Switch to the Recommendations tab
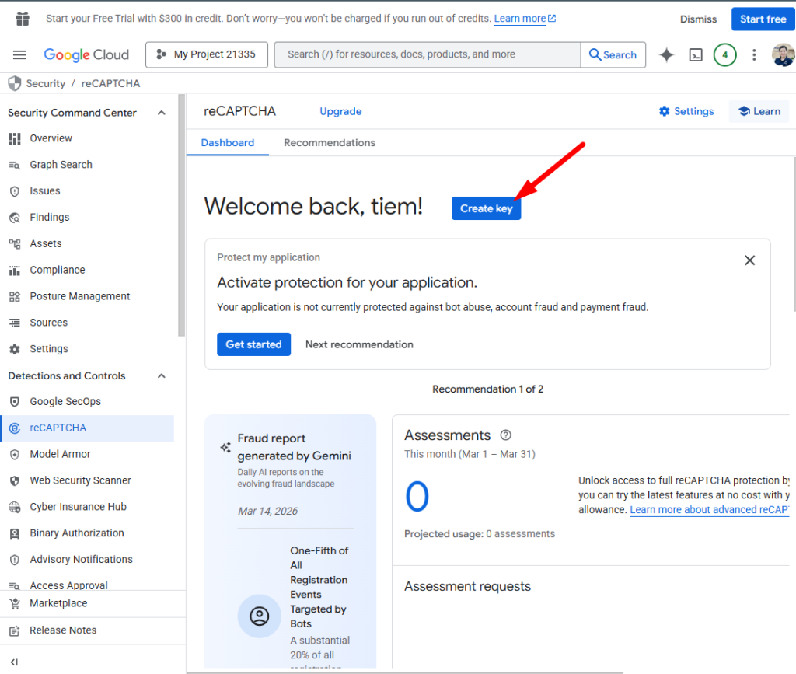The width and height of the screenshot is (796, 674). 330,142
